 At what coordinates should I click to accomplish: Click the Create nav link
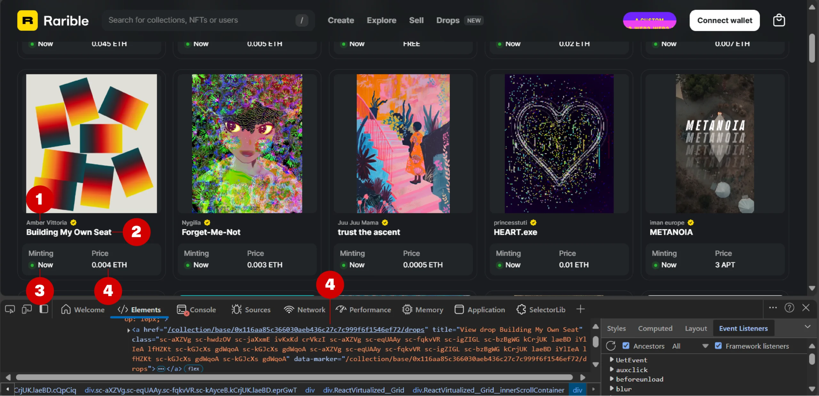point(341,20)
